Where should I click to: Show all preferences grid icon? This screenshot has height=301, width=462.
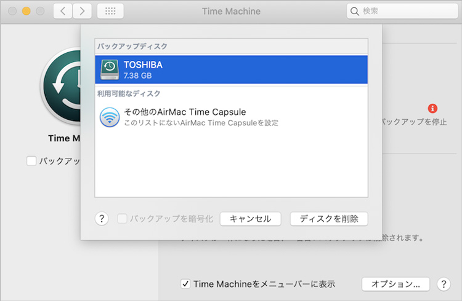110,11
